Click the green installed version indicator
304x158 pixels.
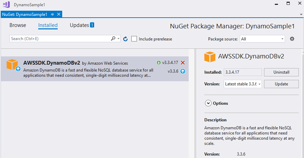coord(159,63)
